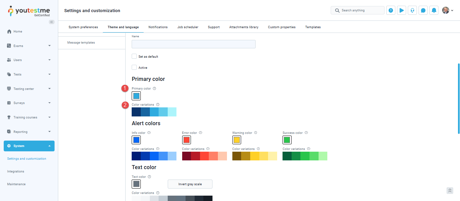The image size is (460, 201).
Task: Collapse the sidebar with double-chevron icon
Action: [52, 22]
